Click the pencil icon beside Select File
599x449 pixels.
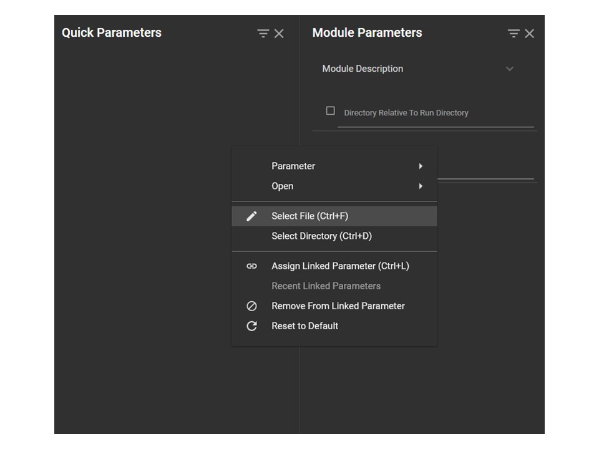pyautogui.click(x=251, y=216)
